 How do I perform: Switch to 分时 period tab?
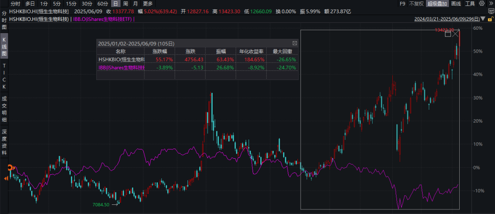pyautogui.click(x=15, y=4)
